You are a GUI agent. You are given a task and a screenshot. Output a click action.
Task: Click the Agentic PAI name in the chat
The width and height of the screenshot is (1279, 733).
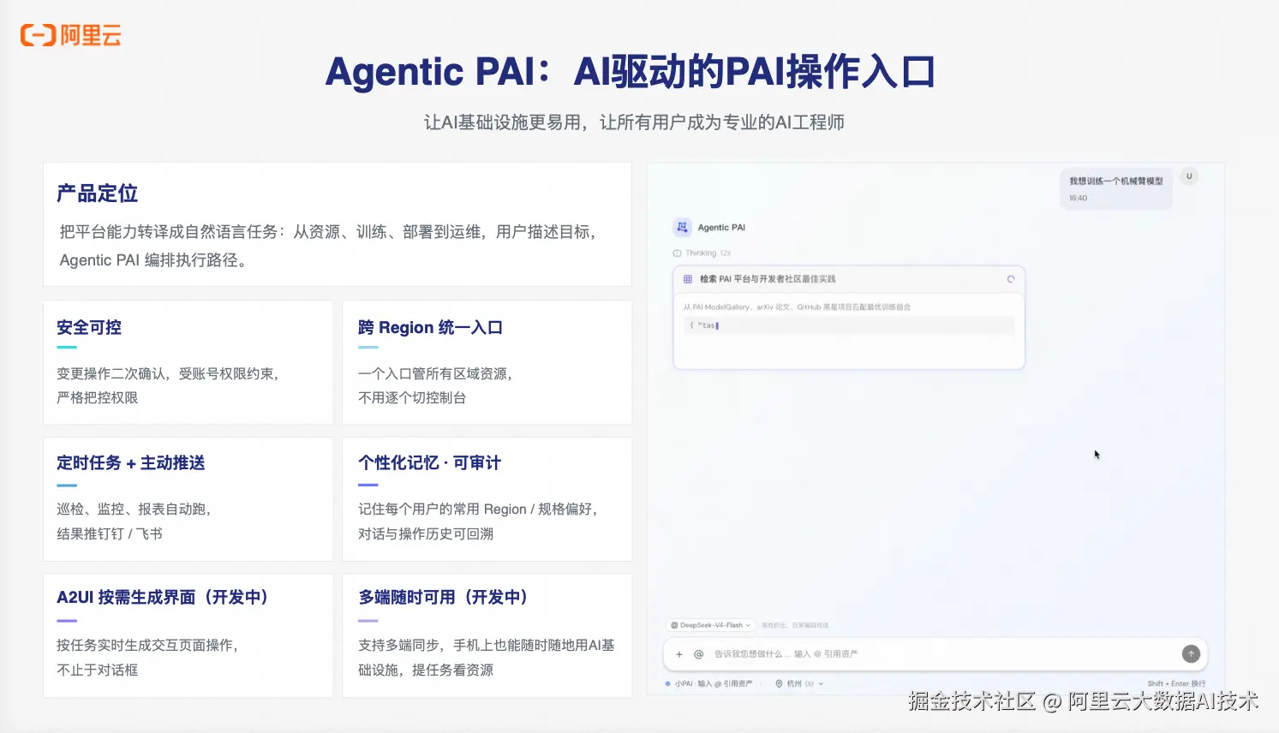721,228
